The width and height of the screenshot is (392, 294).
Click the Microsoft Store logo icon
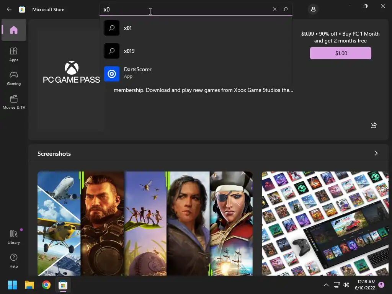click(x=22, y=9)
